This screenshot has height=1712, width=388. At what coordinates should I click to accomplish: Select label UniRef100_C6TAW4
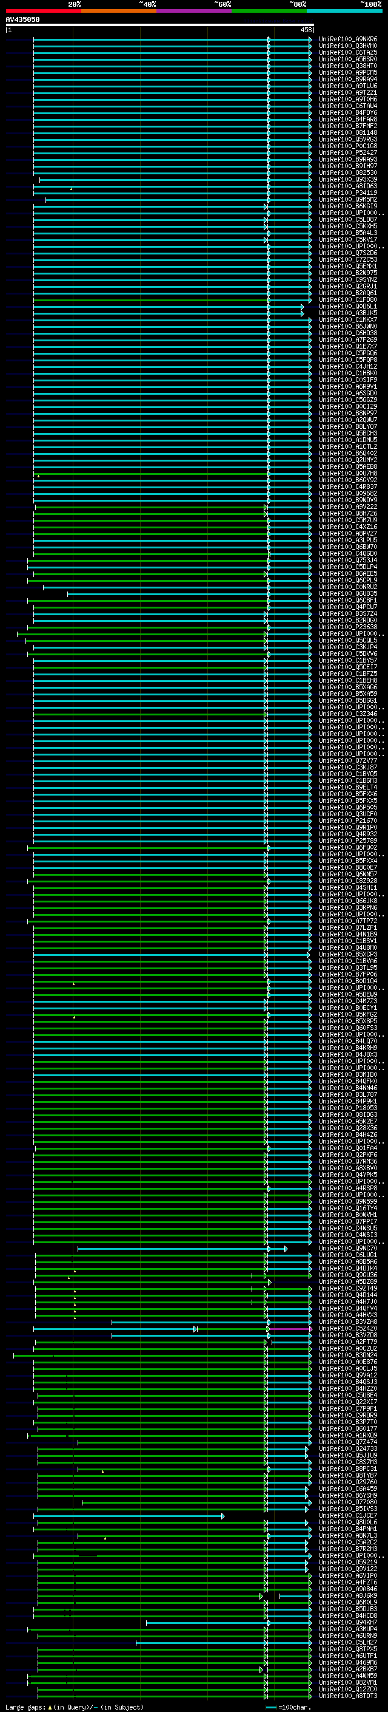(348, 106)
